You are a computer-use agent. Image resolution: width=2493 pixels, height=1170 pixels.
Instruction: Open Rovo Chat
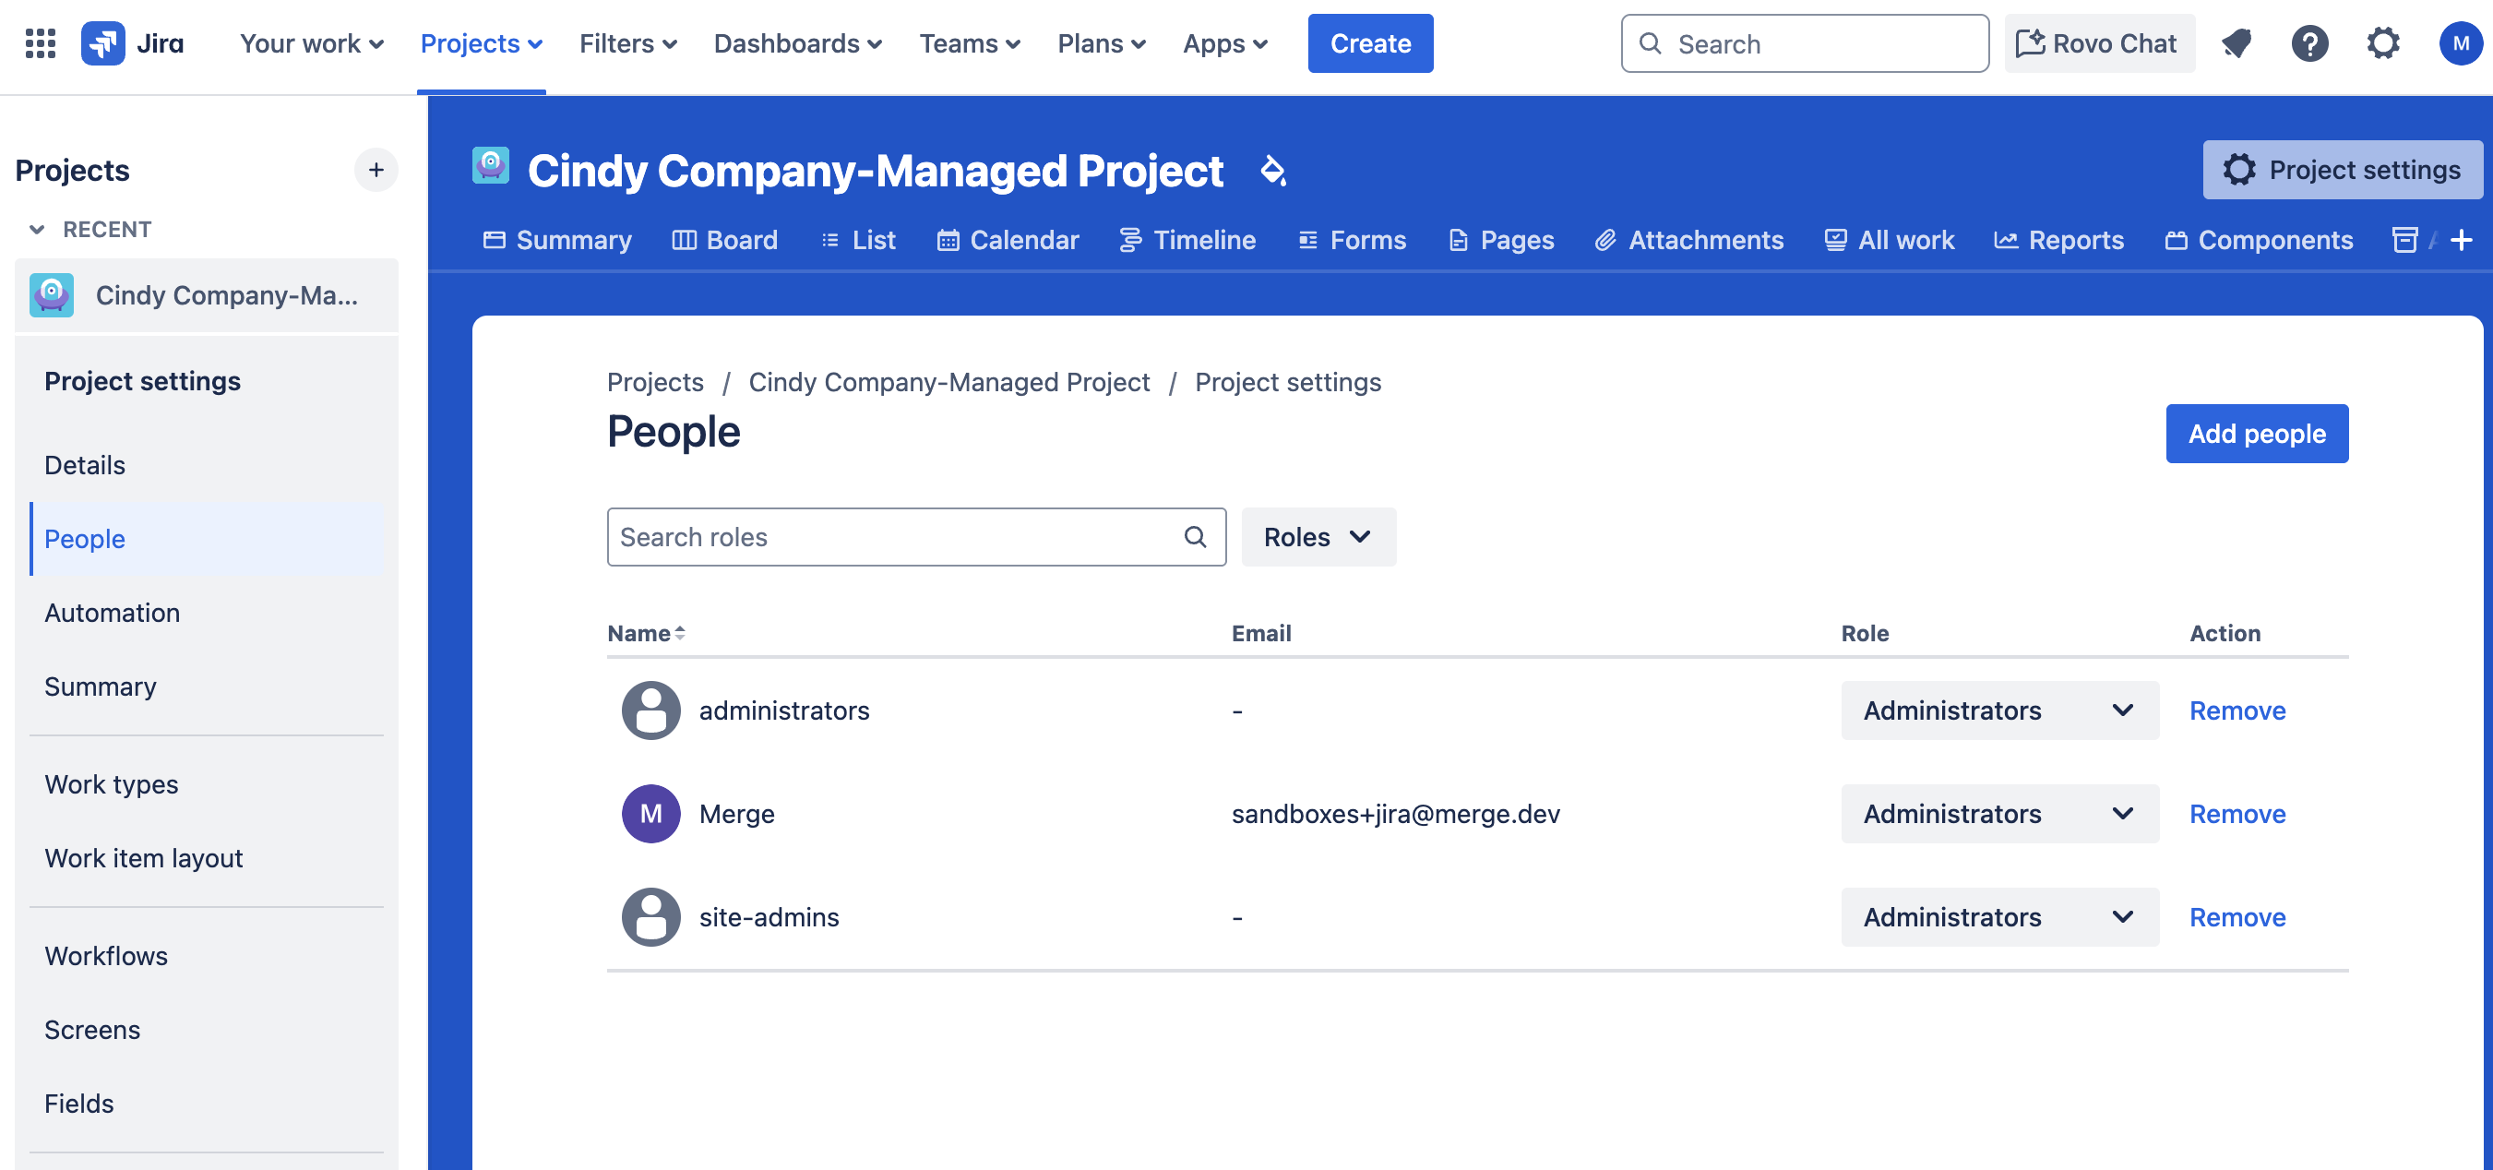[2098, 42]
